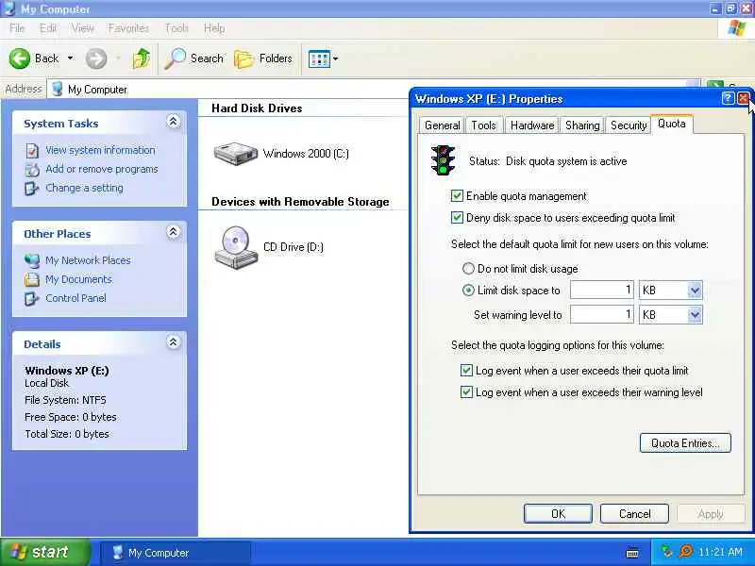Click the View system information icon

(x=32, y=151)
